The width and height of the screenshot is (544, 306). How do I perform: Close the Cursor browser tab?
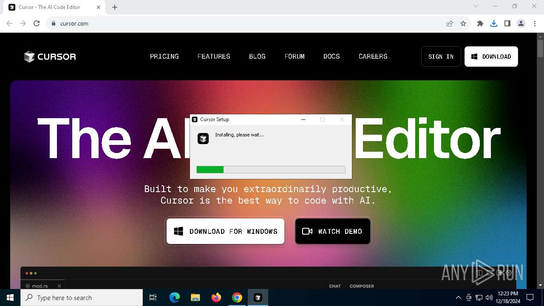(x=99, y=7)
